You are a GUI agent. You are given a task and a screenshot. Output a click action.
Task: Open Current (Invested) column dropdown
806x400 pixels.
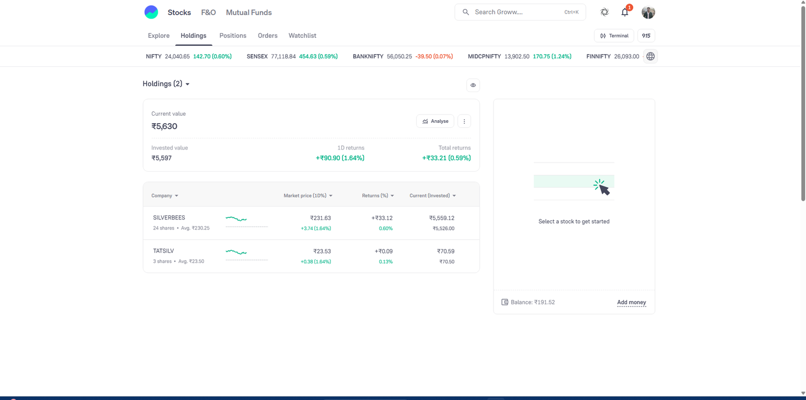tap(433, 196)
